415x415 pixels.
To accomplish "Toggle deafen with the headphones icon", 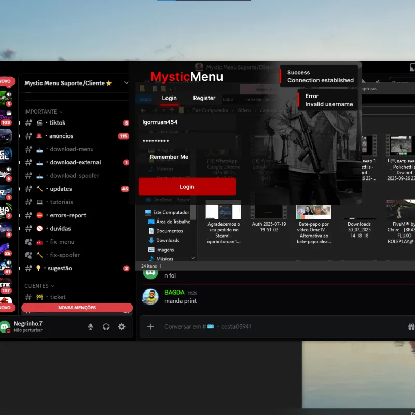I will tap(106, 327).
